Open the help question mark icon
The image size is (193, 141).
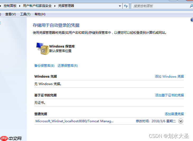coord(192,20)
